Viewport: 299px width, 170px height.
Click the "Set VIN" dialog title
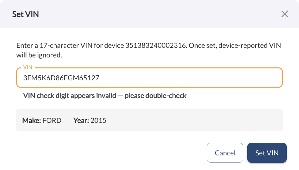pyautogui.click(x=26, y=14)
